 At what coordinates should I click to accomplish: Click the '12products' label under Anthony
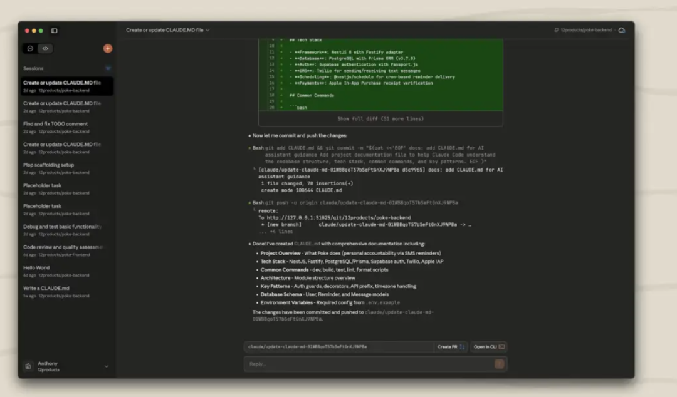click(x=48, y=370)
